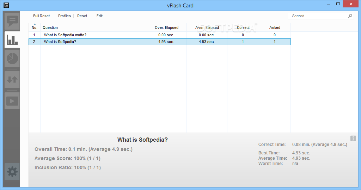The width and height of the screenshot is (361, 190).
Task: Close the vFlash Card window
Action: pyautogui.click(x=351, y=4)
